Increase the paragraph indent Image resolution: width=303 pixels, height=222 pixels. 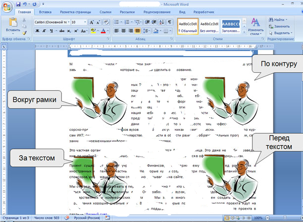(x=154, y=22)
